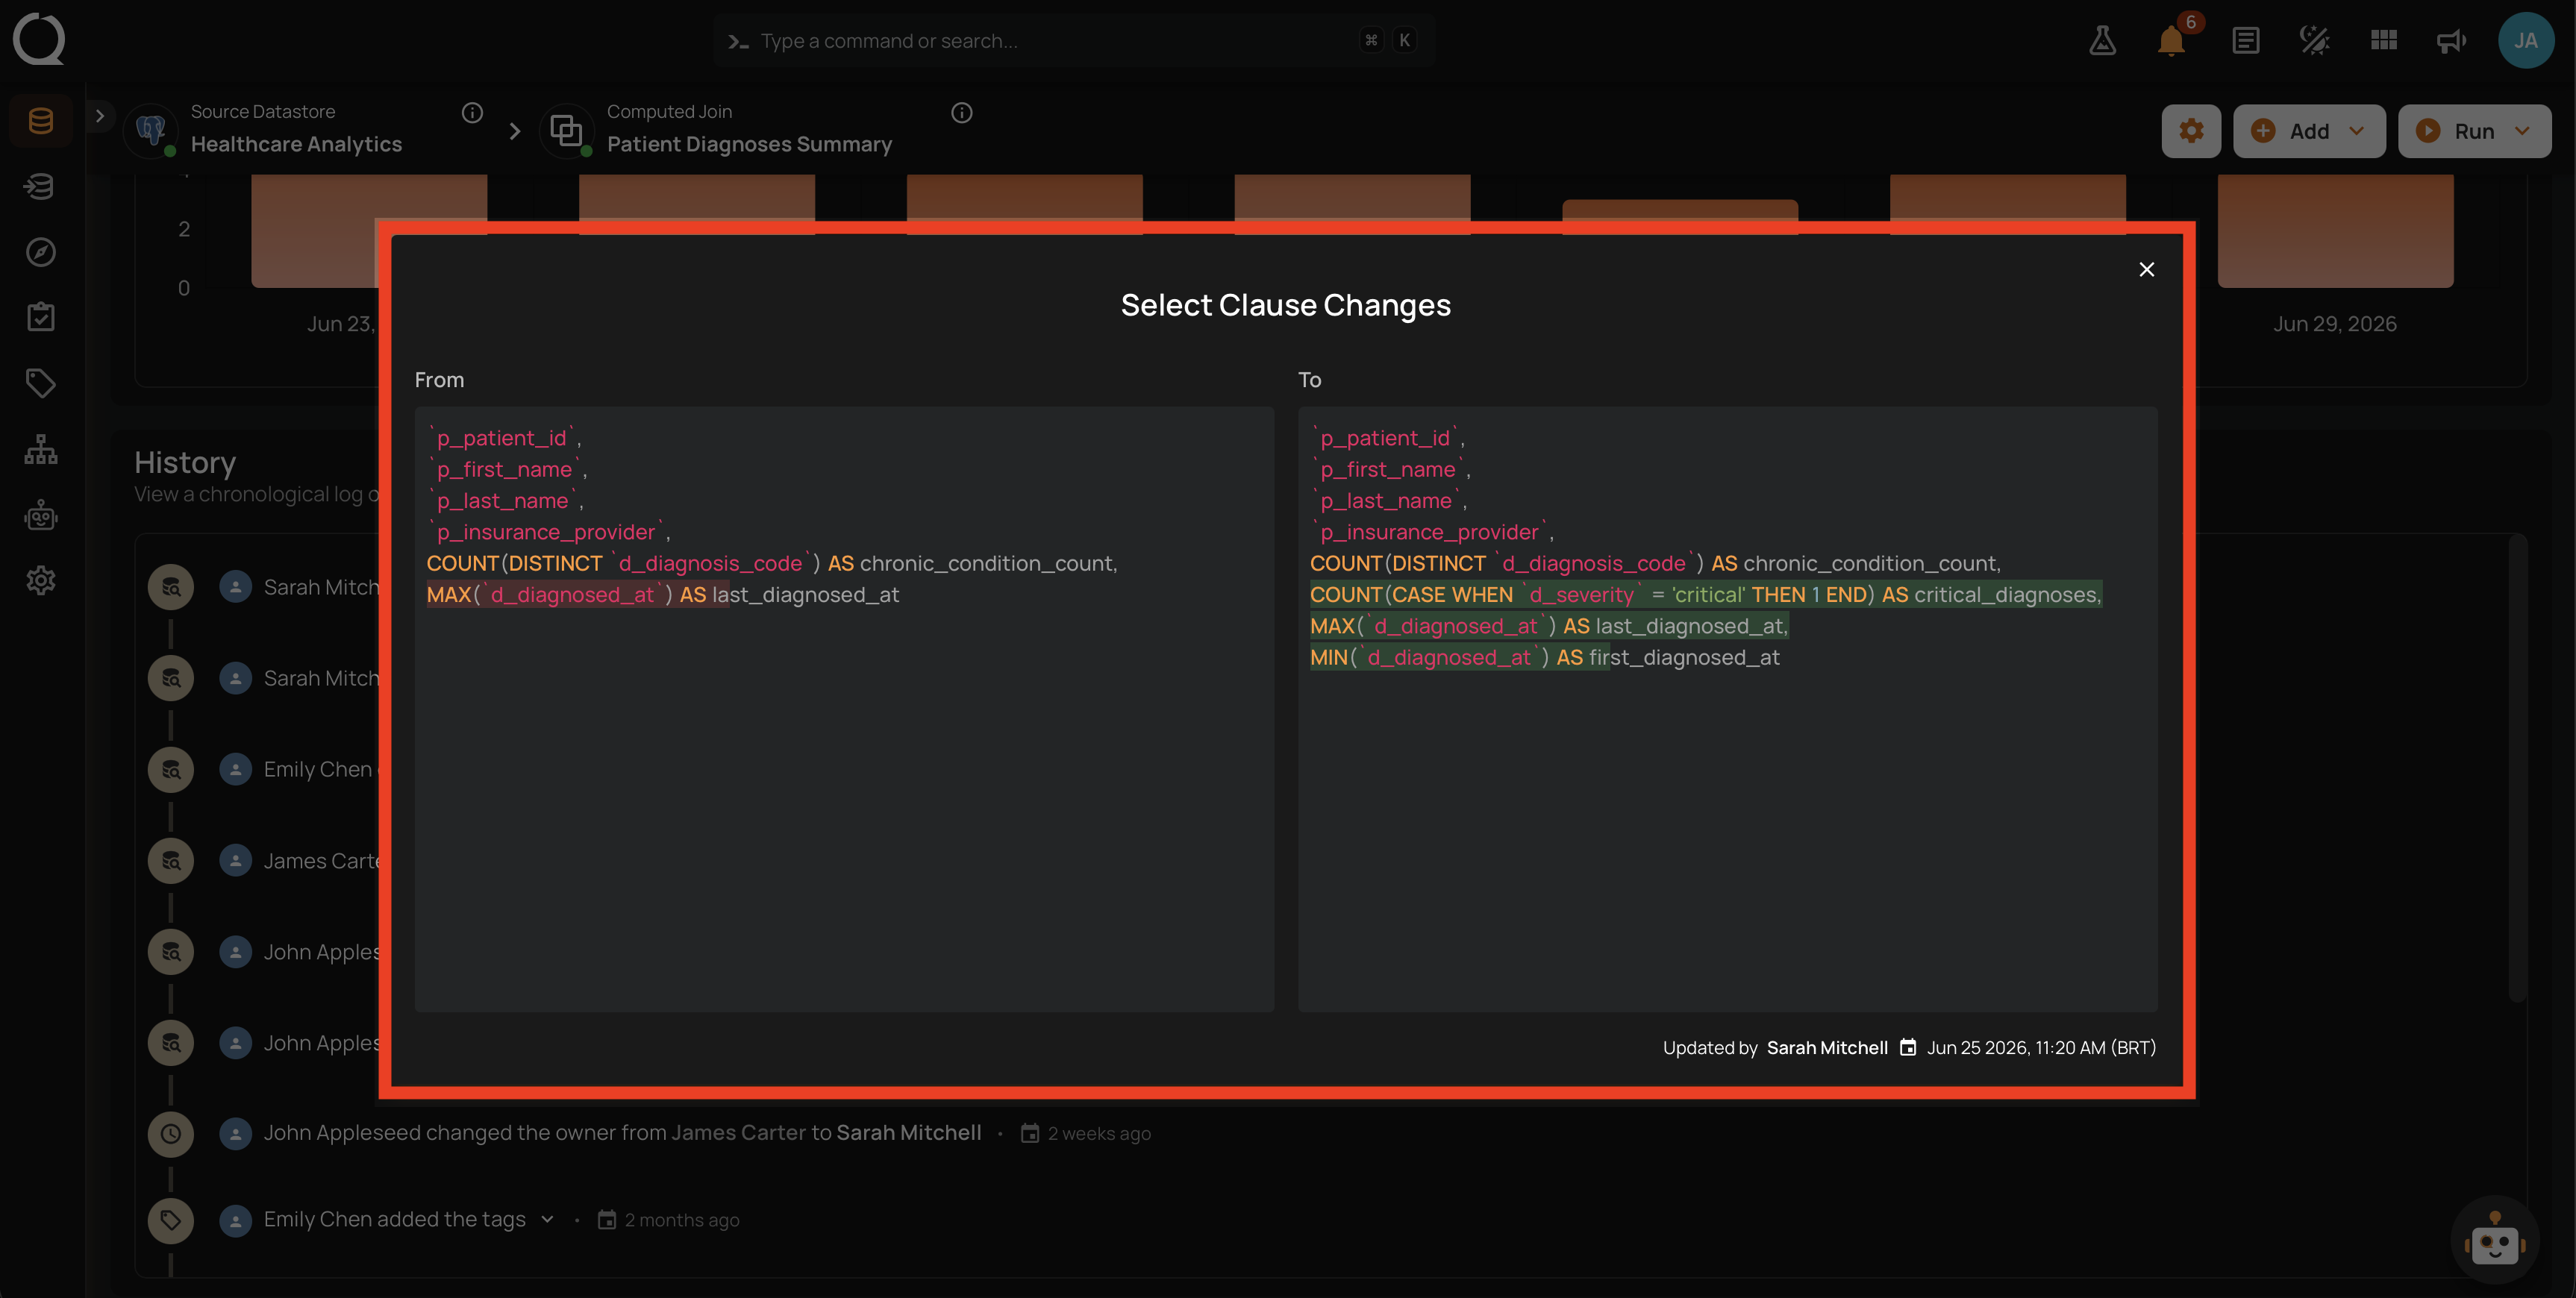
Task: Click last_diagnosed_at line in From panel
Action: coord(662,594)
